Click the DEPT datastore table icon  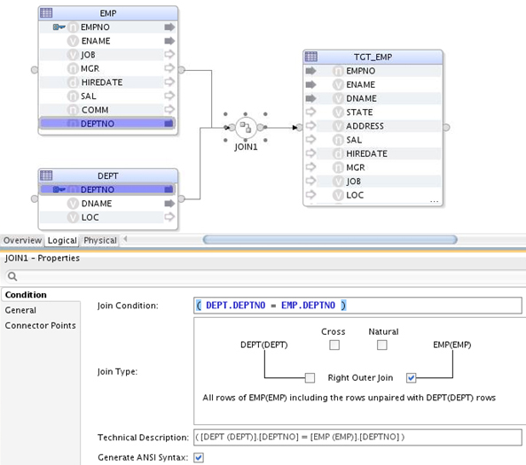pyautogui.click(x=46, y=175)
